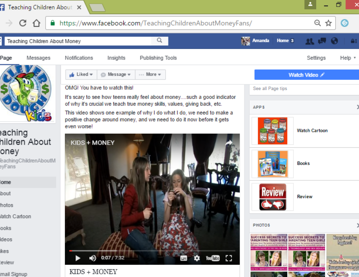Go to the browser home page icon
359x277 pixels.
[x=36, y=23]
